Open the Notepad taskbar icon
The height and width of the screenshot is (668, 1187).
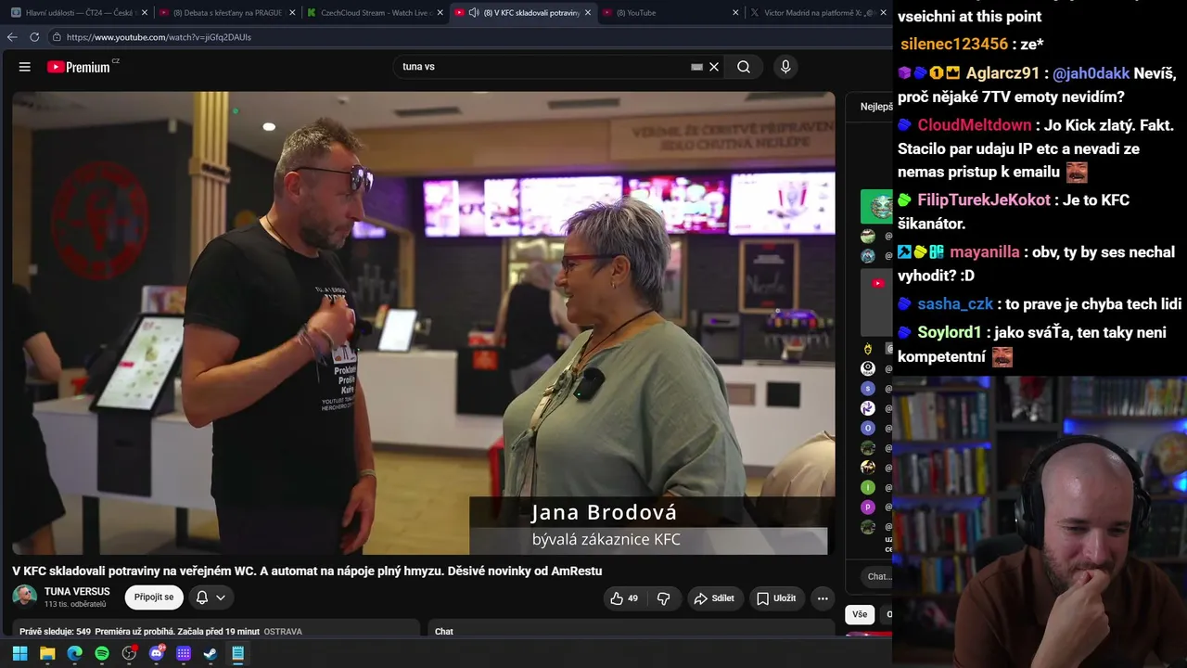(x=237, y=653)
